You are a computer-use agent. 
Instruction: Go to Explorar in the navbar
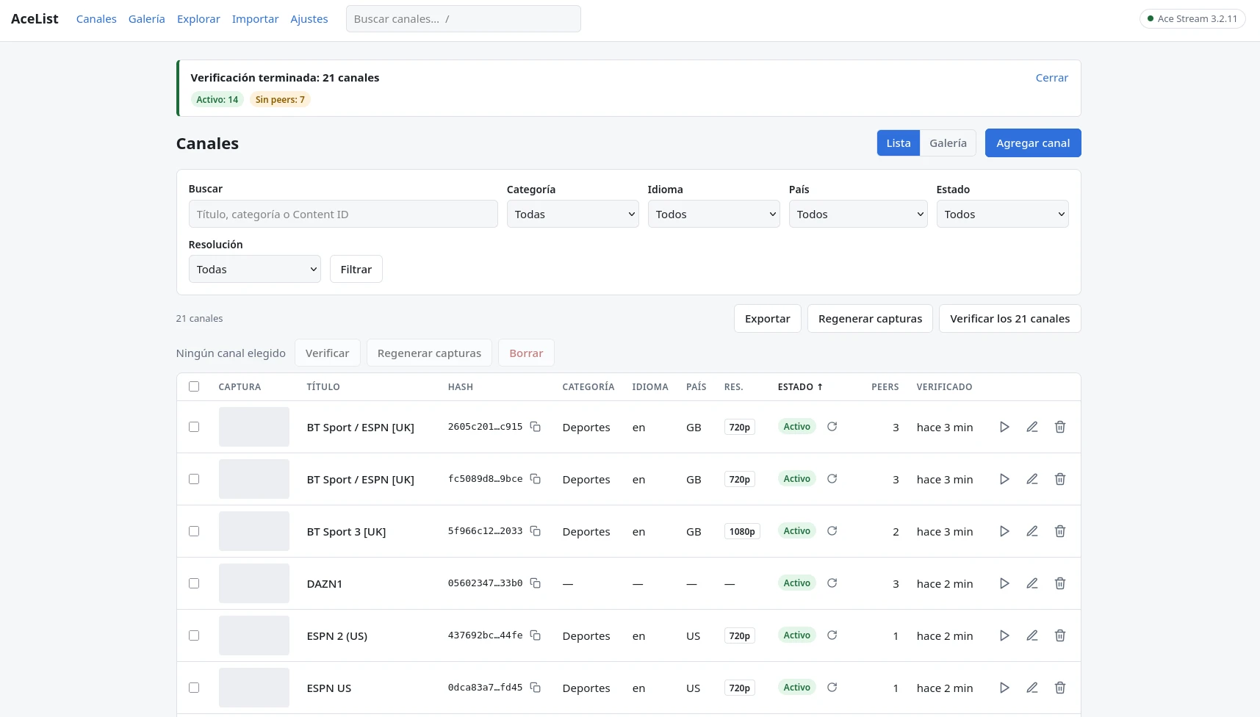point(198,19)
